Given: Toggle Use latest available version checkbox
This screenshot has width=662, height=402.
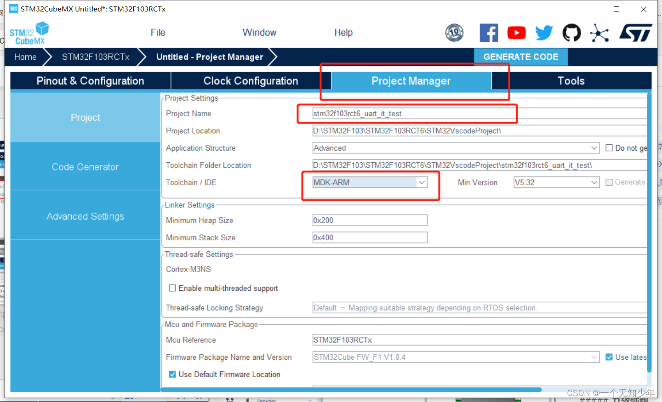Looking at the screenshot, I should 609,357.
